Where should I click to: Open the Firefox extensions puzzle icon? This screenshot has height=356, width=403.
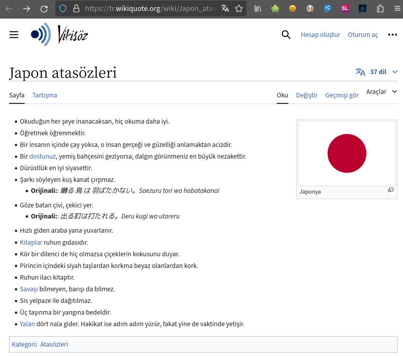(x=380, y=9)
